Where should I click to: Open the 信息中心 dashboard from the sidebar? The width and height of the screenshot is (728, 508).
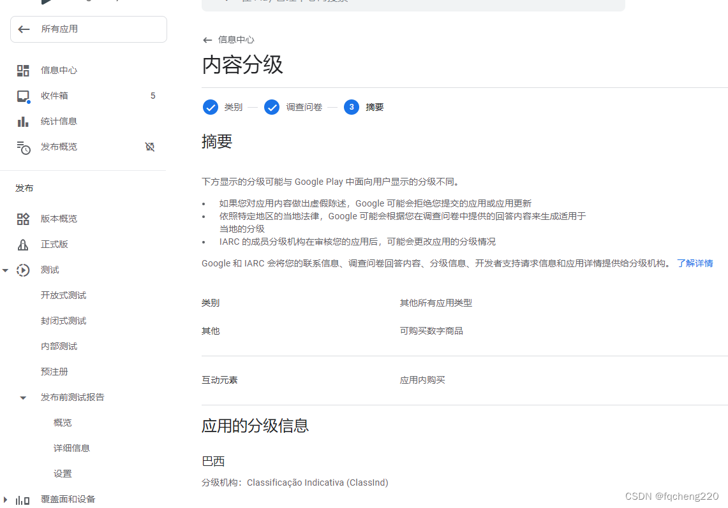tap(23, 70)
